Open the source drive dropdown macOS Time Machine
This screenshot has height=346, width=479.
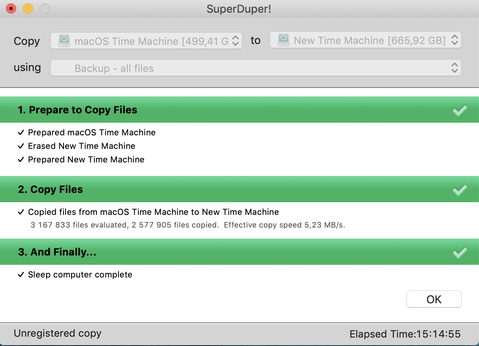[146, 41]
